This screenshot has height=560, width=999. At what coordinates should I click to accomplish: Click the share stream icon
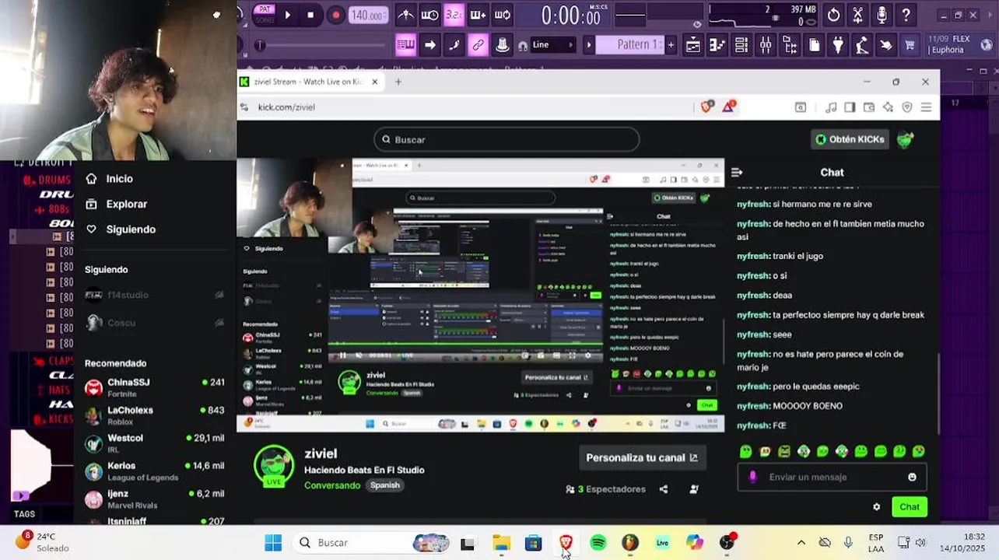coord(664,489)
